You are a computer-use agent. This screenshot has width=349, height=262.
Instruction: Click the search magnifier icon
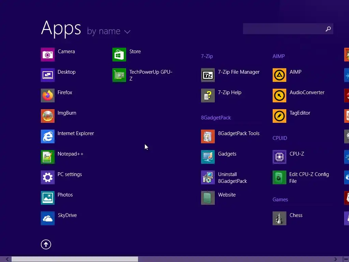(328, 29)
